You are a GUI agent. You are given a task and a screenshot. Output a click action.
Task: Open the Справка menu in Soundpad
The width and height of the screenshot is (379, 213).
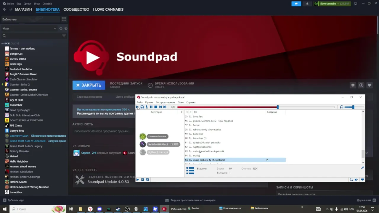[191, 102]
